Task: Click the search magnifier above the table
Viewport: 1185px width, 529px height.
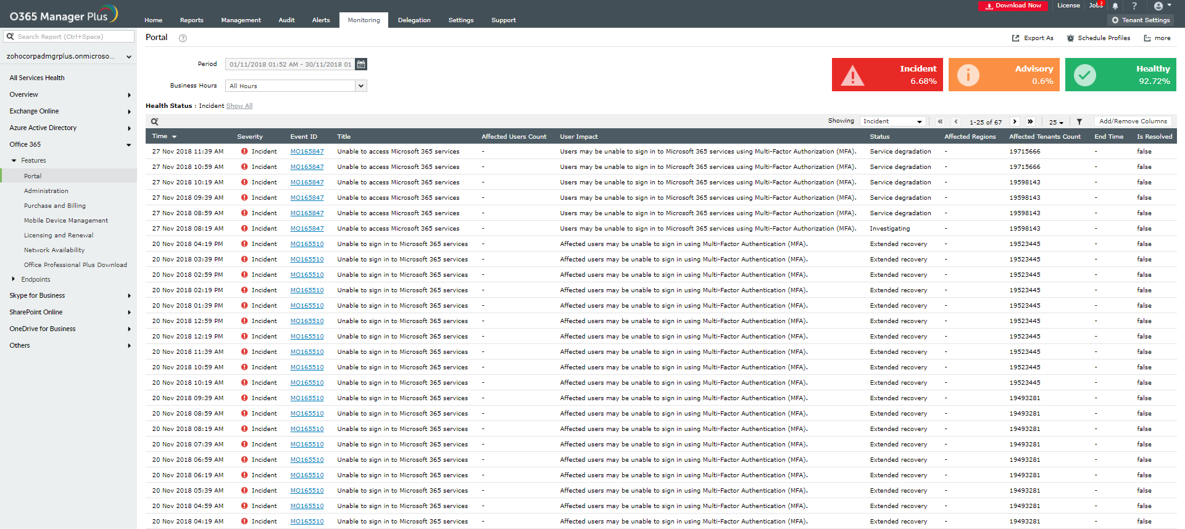Action: 155,121
